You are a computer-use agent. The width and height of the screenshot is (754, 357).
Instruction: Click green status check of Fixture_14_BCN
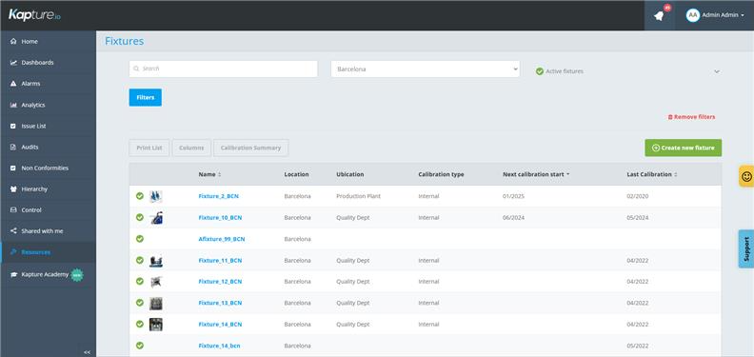tap(139, 324)
